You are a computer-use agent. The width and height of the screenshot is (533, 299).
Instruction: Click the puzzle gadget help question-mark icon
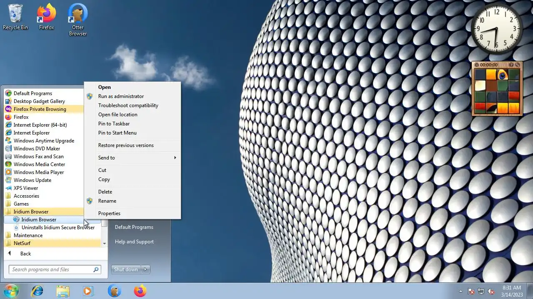[511, 65]
